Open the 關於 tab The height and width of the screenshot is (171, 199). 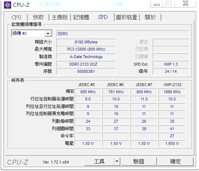150,17
